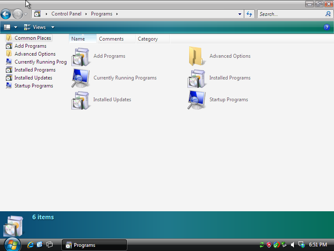
Task: Click the green sync arrows tray icon
Action: 262,245
